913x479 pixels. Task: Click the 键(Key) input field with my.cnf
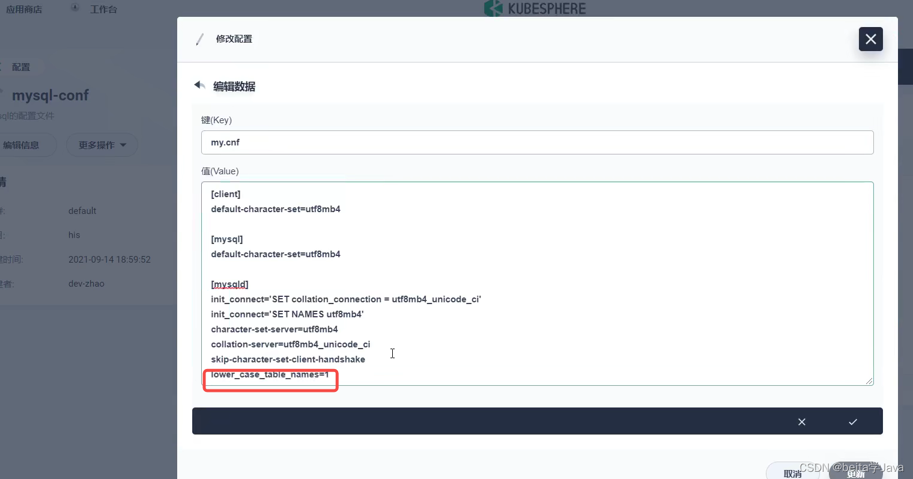click(x=537, y=142)
